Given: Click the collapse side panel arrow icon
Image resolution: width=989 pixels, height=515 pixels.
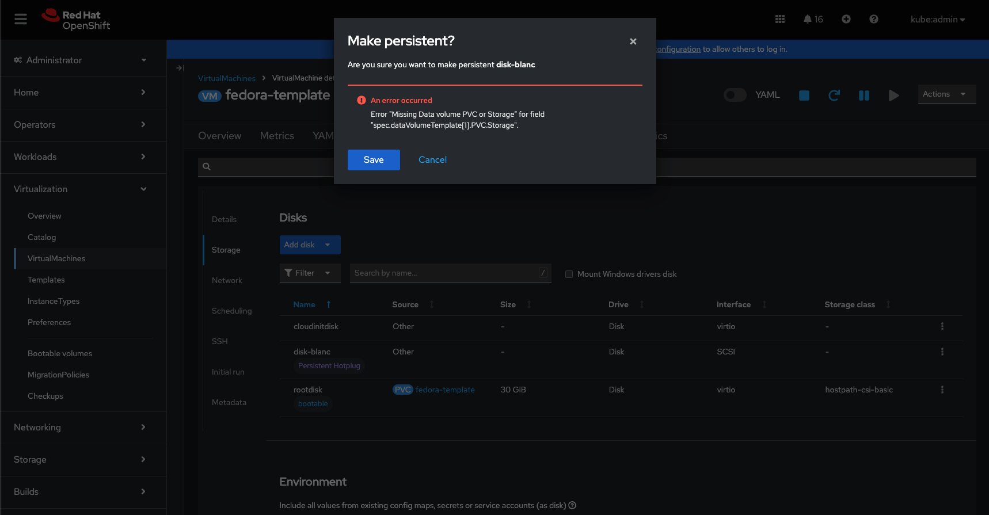Looking at the screenshot, I should click(x=180, y=68).
